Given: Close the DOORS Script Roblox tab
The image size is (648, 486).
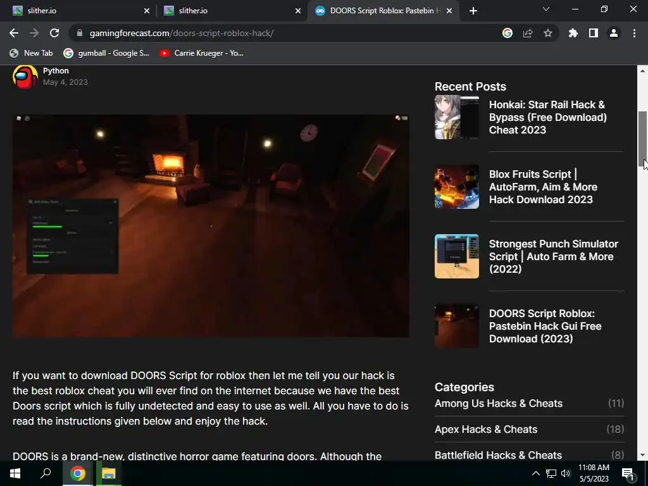Looking at the screenshot, I should (x=449, y=11).
